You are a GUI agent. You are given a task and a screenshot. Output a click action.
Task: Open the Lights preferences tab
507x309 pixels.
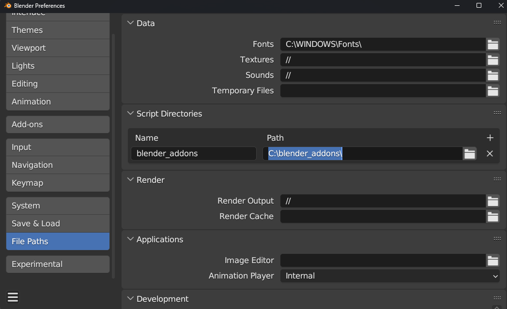(58, 66)
